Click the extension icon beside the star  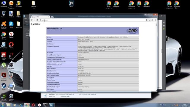(152, 20)
